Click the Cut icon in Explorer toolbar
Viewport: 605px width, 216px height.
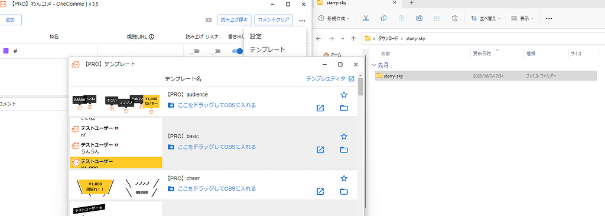point(366,18)
